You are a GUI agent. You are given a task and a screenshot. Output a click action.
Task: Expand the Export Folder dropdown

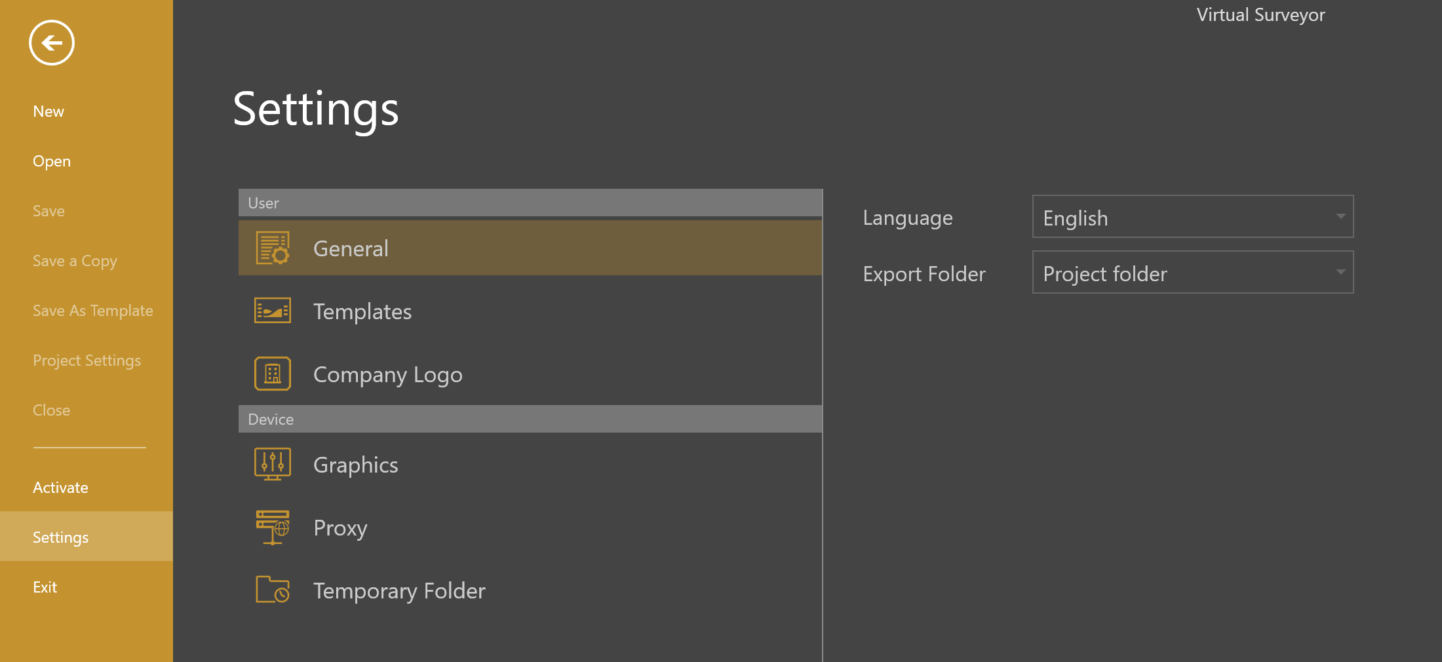pyautogui.click(x=1192, y=273)
